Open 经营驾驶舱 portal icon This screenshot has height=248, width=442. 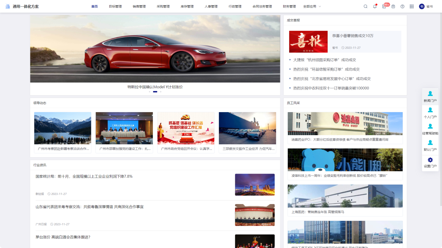click(430, 126)
